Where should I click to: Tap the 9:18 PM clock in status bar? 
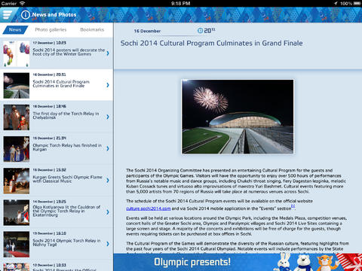(x=180, y=4)
